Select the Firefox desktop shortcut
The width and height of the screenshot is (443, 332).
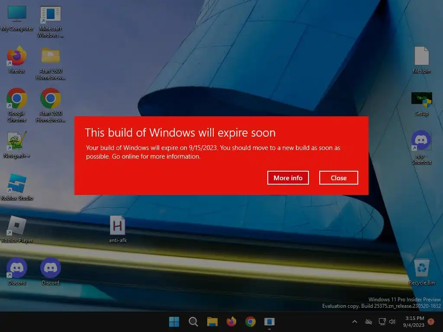(x=17, y=60)
